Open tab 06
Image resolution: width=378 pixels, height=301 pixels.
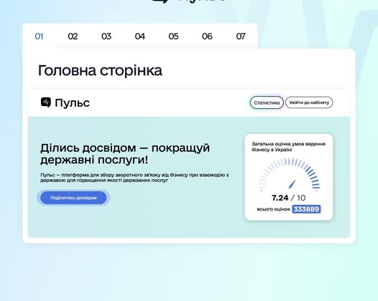coord(207,37)
